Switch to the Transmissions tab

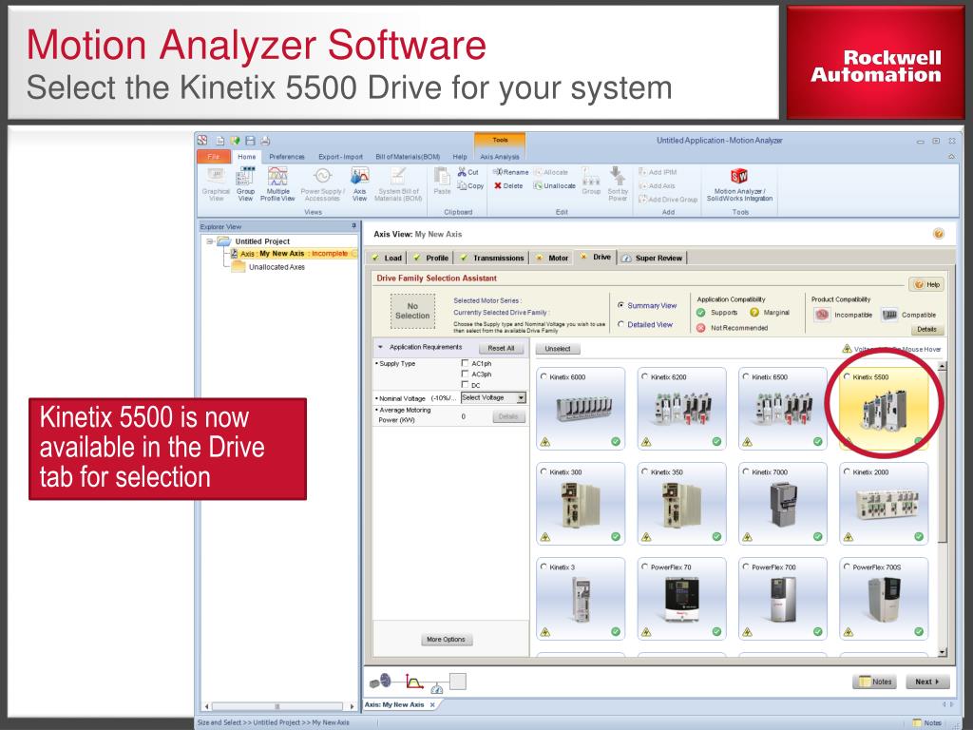(x=492, y=258)
